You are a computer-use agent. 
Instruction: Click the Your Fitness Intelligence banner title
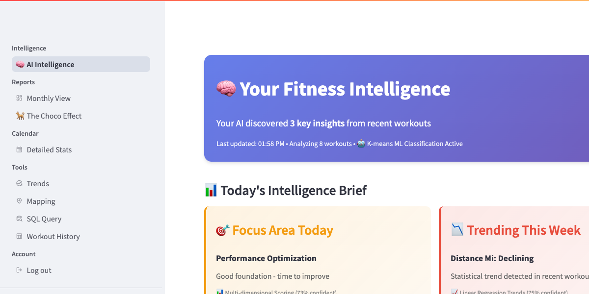pos(345,89)
